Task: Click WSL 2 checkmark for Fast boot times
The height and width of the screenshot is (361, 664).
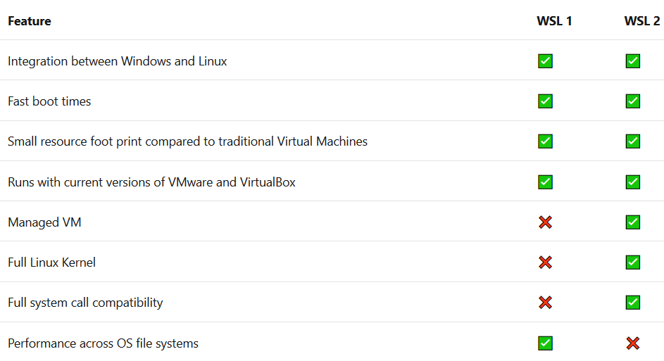Action: [x=632, y=101]
